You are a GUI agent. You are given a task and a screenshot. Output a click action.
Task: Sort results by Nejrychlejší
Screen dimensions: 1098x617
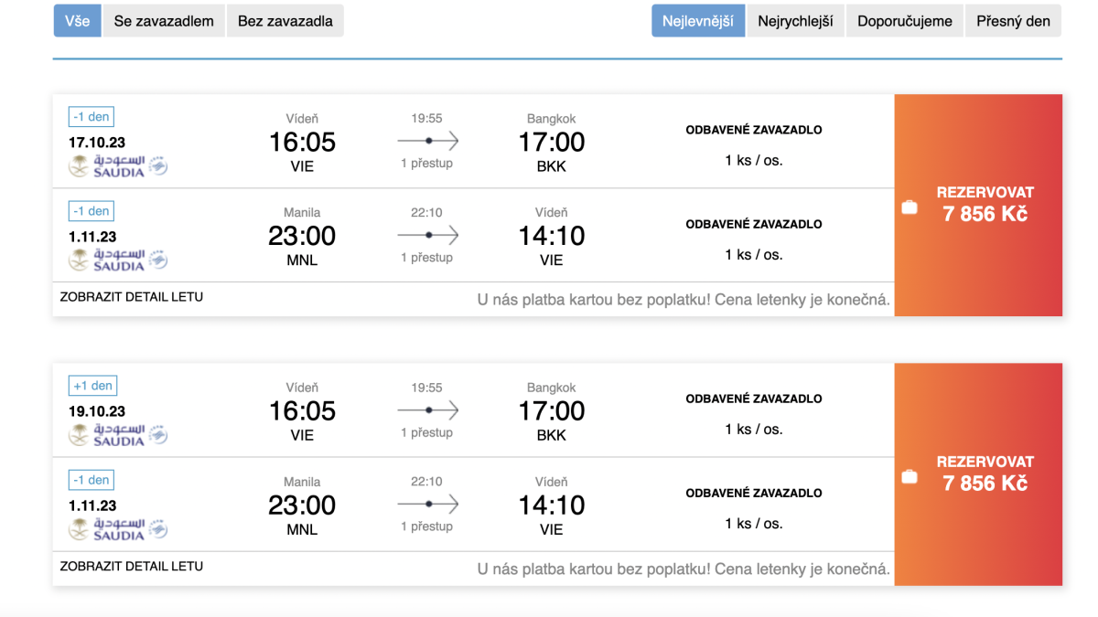click(795, 21)
